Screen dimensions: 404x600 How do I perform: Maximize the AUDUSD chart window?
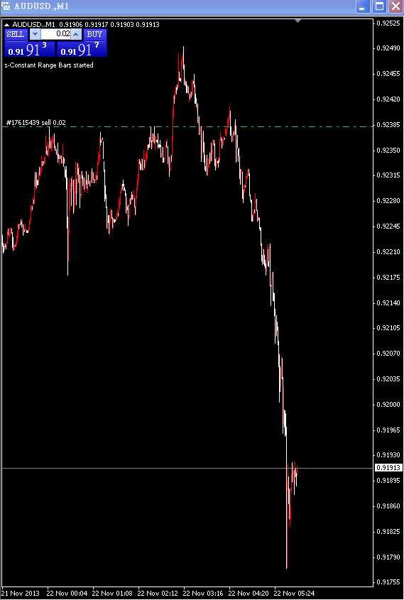coord(380,6)
